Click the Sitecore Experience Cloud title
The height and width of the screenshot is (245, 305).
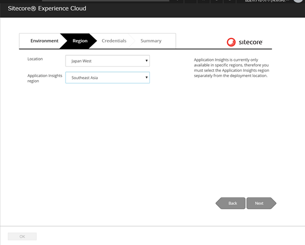pos(47,8)
